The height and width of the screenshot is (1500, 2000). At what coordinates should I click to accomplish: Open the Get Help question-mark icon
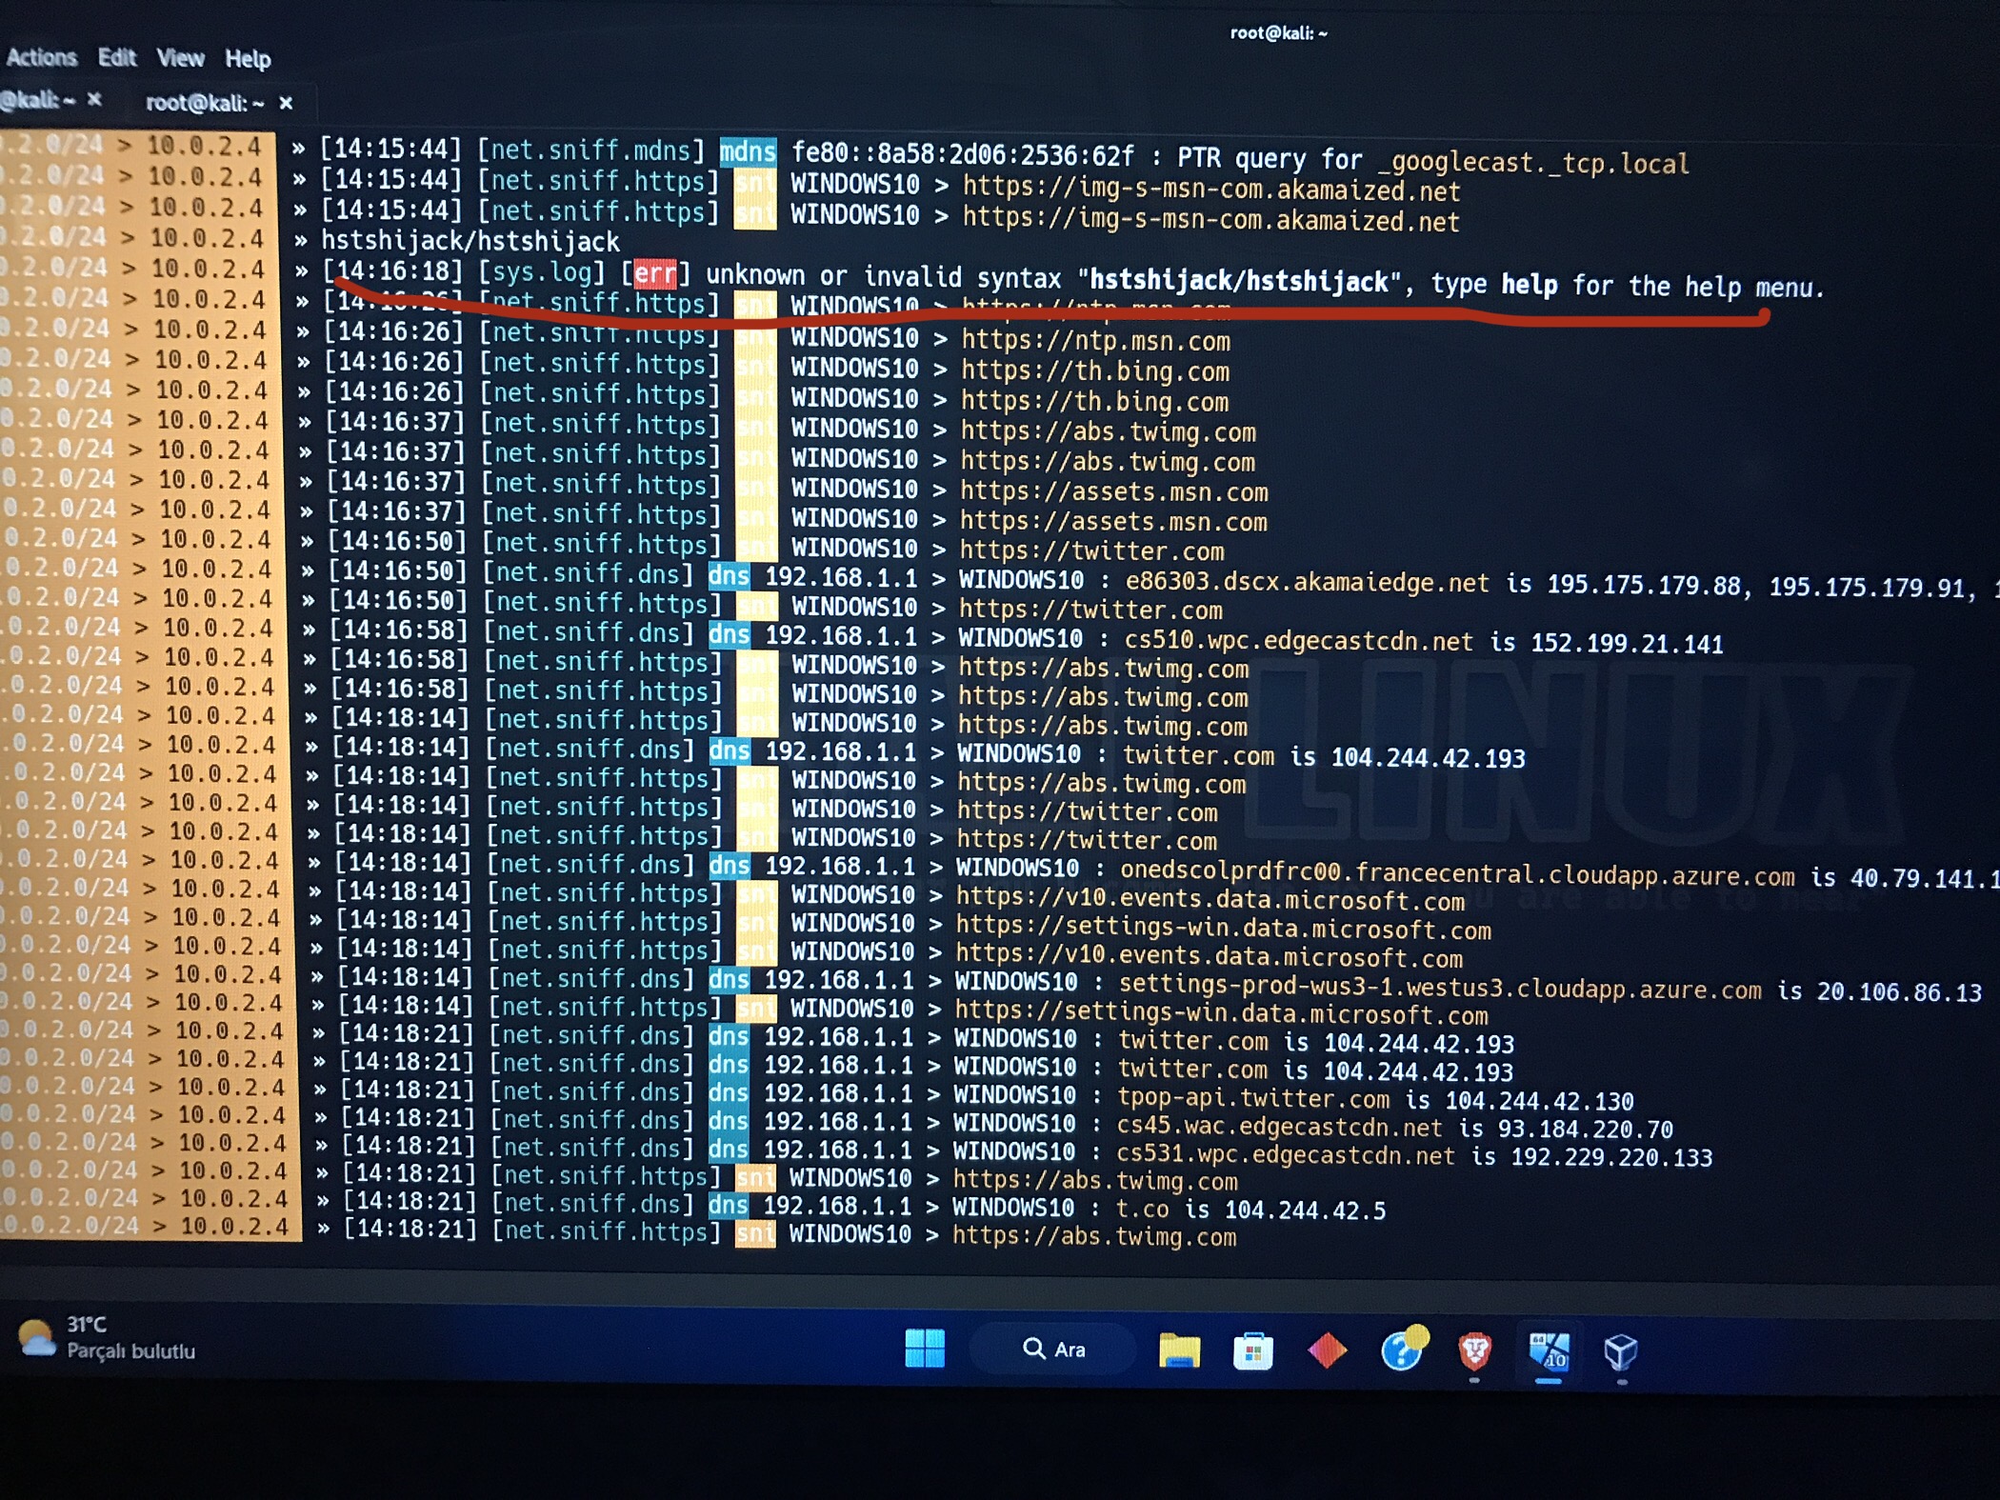(1402, 1350)
